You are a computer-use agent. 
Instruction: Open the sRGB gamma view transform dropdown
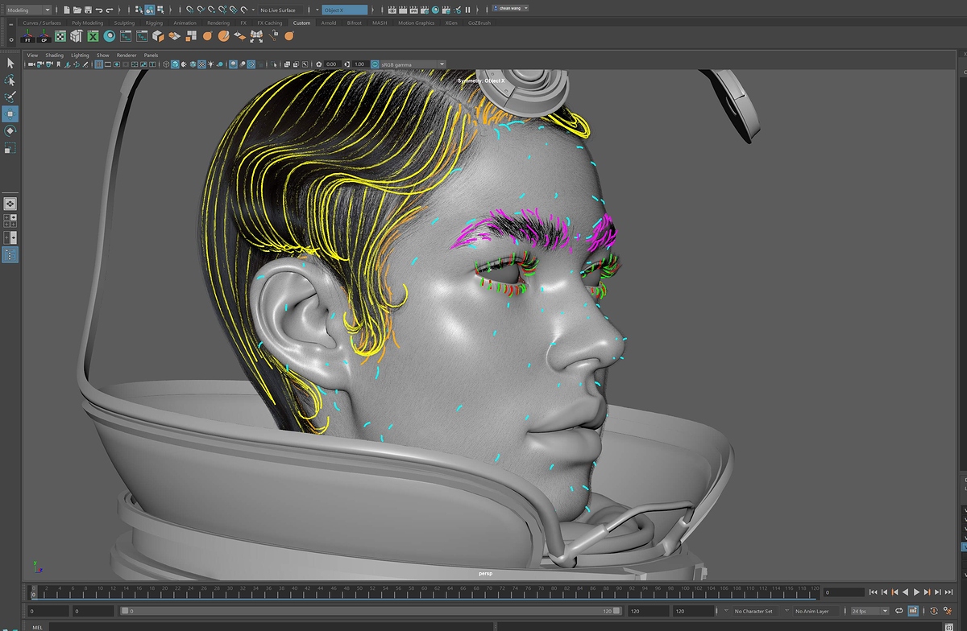413,64
